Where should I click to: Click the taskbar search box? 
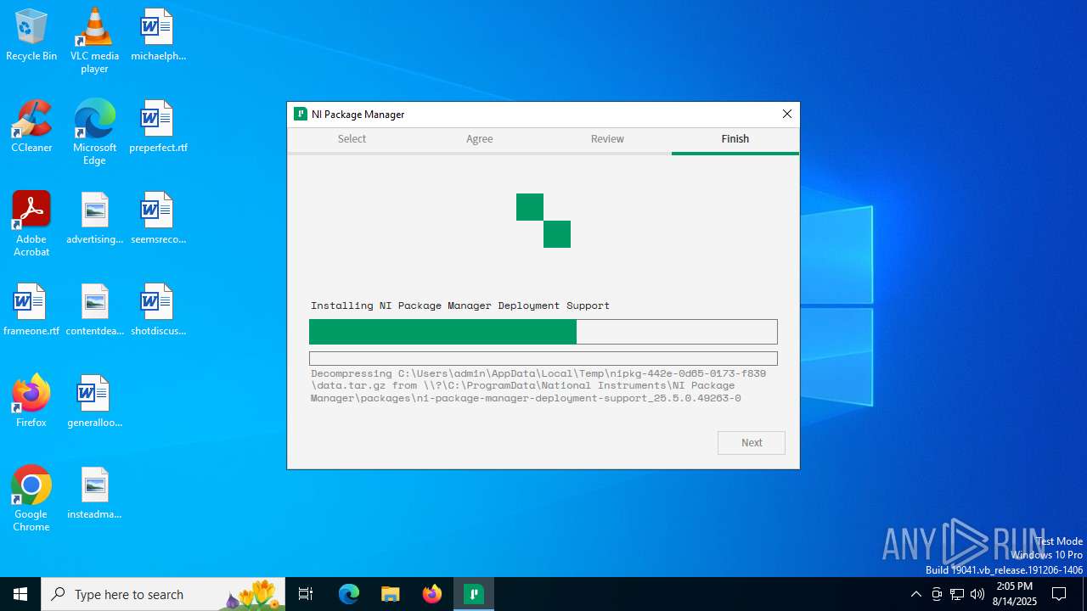(163, 594)
